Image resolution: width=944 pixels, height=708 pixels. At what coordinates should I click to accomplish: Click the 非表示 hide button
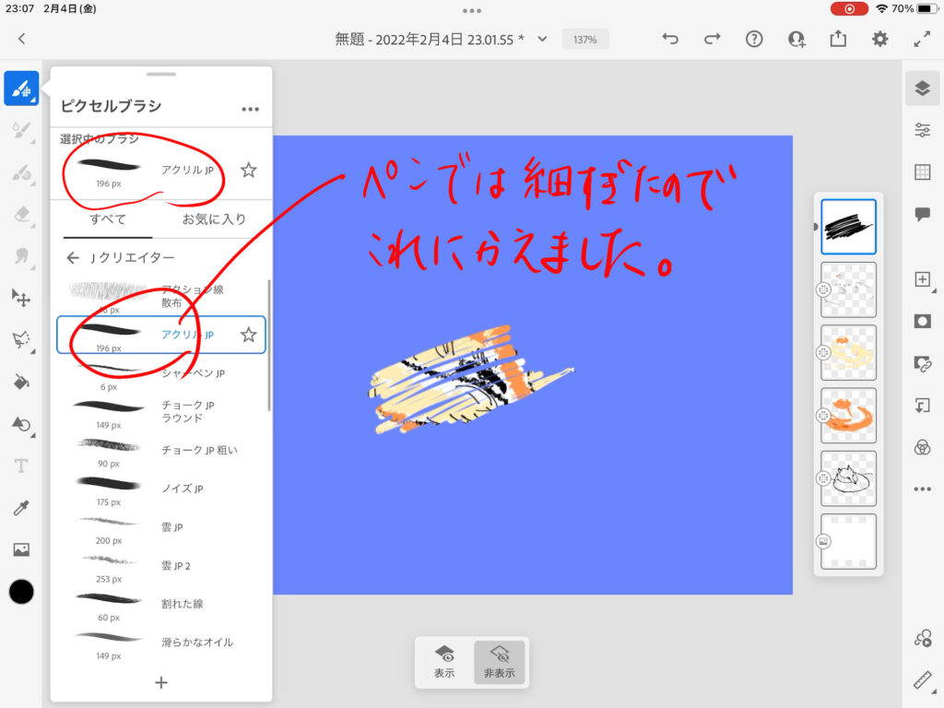tap(500, 662)
